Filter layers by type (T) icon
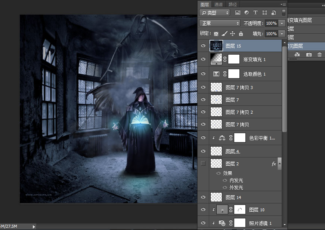This screenshot has height=230, width=325. [256, 13]
